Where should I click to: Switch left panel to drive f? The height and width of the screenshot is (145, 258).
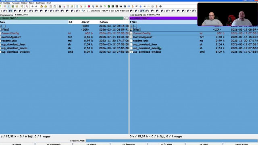pos(10,11)
